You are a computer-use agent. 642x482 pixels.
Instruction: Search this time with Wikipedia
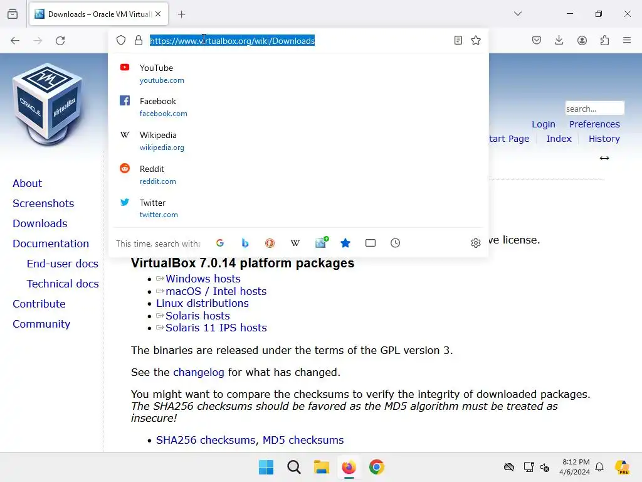point(295,243)
